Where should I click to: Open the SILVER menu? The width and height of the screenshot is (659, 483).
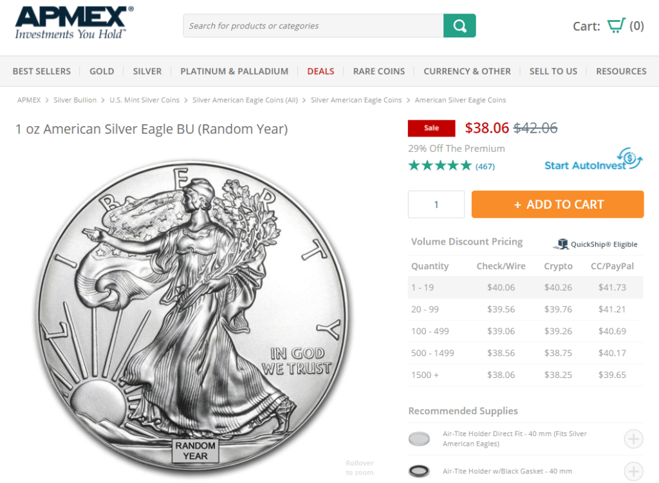pos(147,71)
